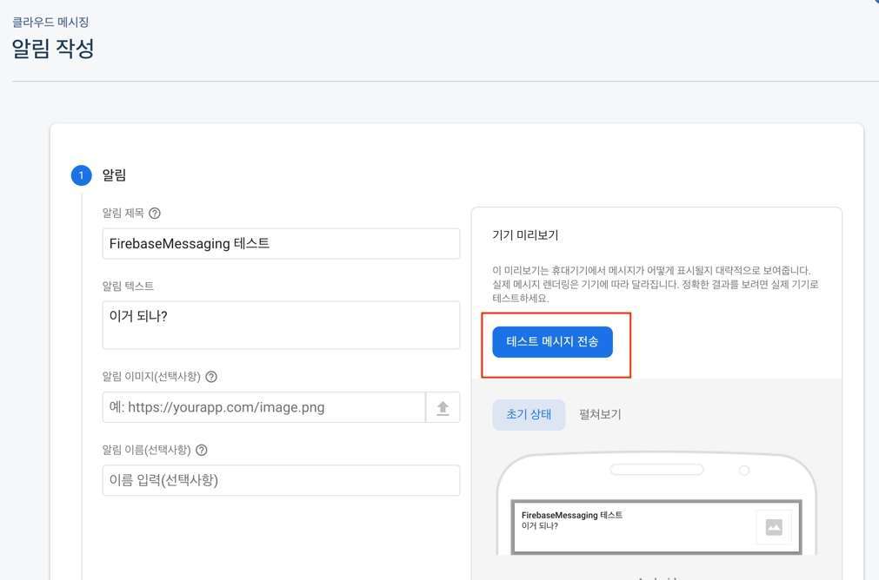
Task: Send test message with 테스트 메시지 전송
Action: coord(552,342)
